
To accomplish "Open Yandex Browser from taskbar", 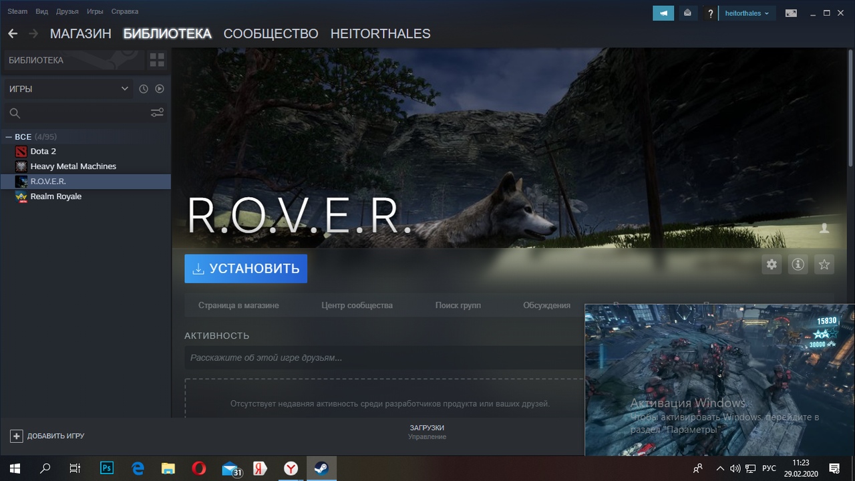I will 291,468.
